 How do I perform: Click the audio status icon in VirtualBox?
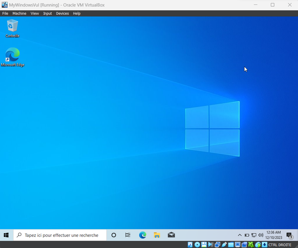click(211, 245)
